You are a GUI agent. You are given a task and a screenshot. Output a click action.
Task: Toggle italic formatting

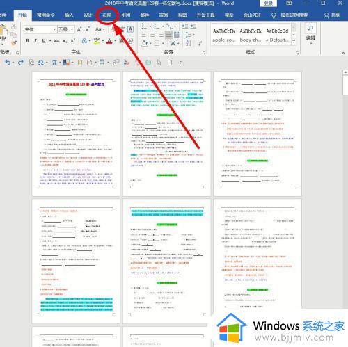(x=35, y=41)
